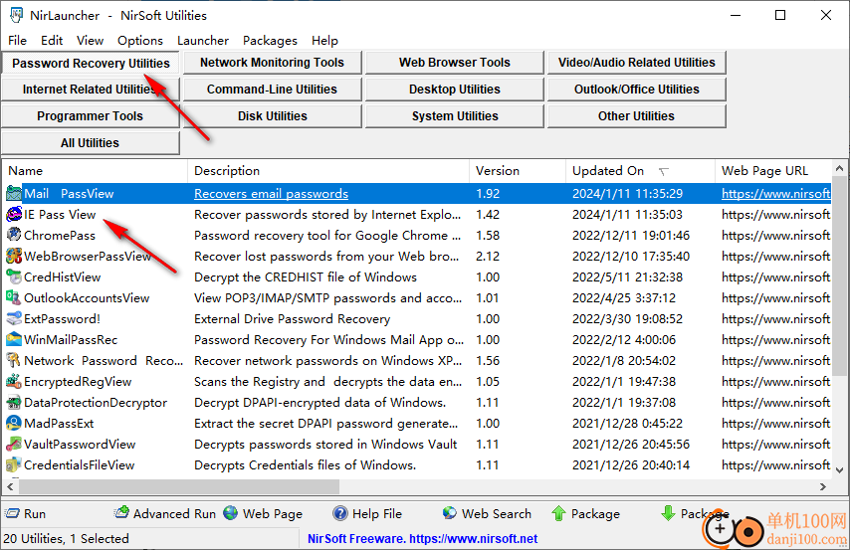Image resolution: width=850 pixels, height=550 pixels.
Task: Click the horizontal scrollbar thumb
Action: (x=179, y=486)
